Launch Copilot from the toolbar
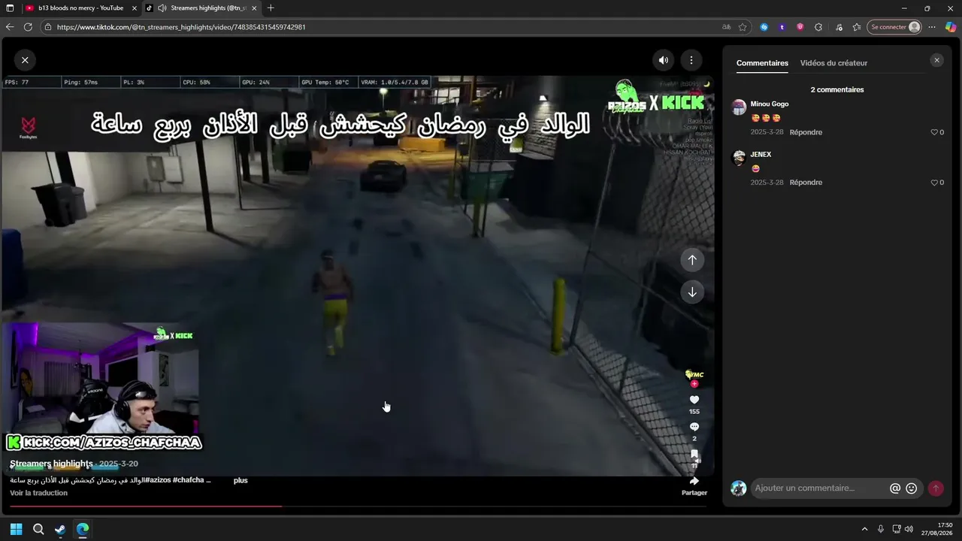962x541 pixels. (x=951, y=27)
